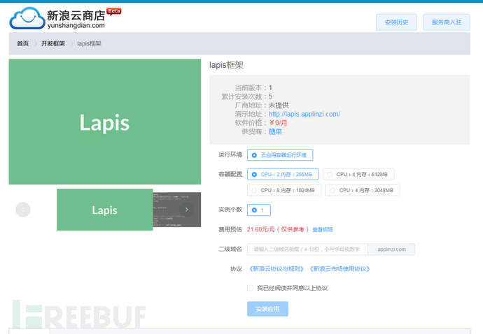Open 《新浪云协议与规则》 agreement
The image size is (483, 334).
[276, 269]
